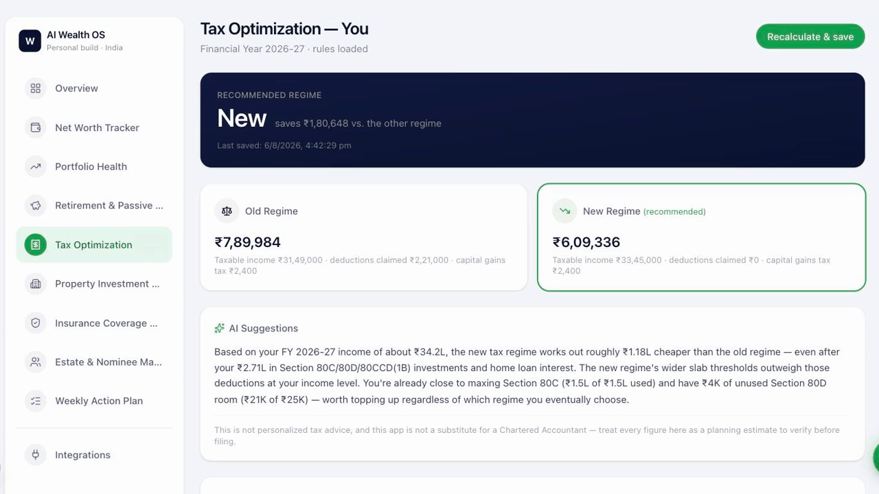Screen dimensions: 879x494
Task: Click Old Regime taxable income ₹31,49,000 details
Action: pos(360,266)
